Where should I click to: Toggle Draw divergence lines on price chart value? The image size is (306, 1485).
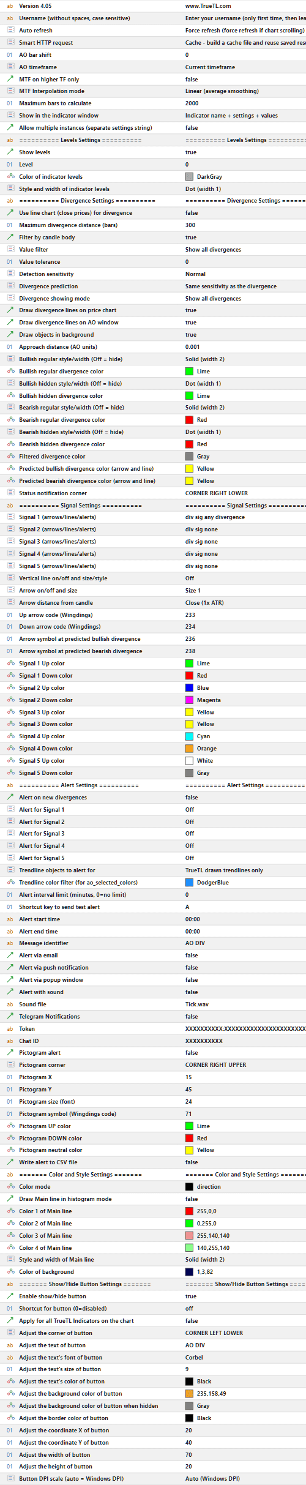coord(191,310)
